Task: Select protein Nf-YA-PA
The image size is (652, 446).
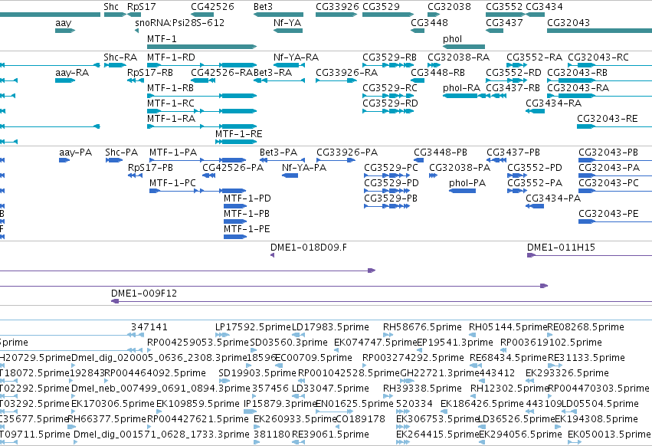Action: click(290, 175)
